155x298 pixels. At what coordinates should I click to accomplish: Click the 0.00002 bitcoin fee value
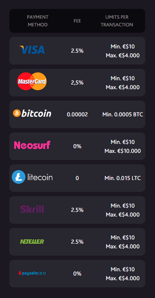77,115
